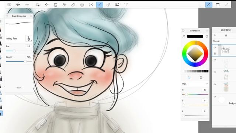Open the HSL color mode dropdown
236x133 pixels.
pyautogui.click(x=195, y=84)
